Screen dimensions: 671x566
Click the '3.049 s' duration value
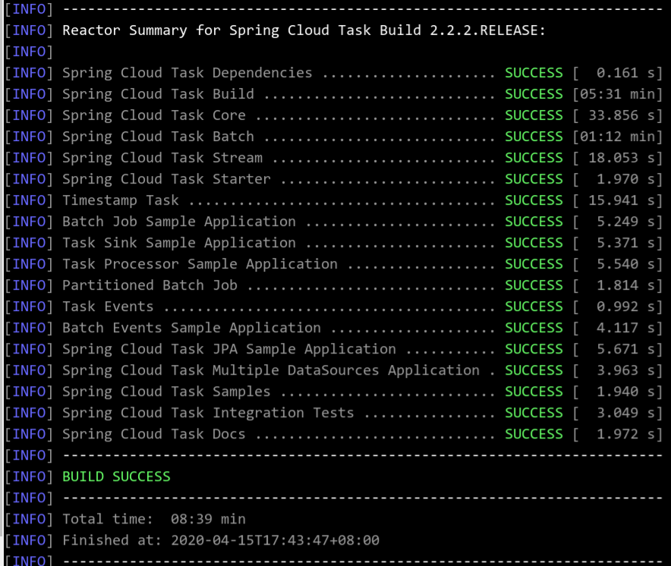pyautogui.click(x=625, y=413)
